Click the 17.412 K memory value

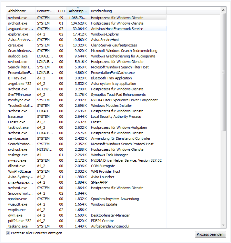(x=80, y=34)
